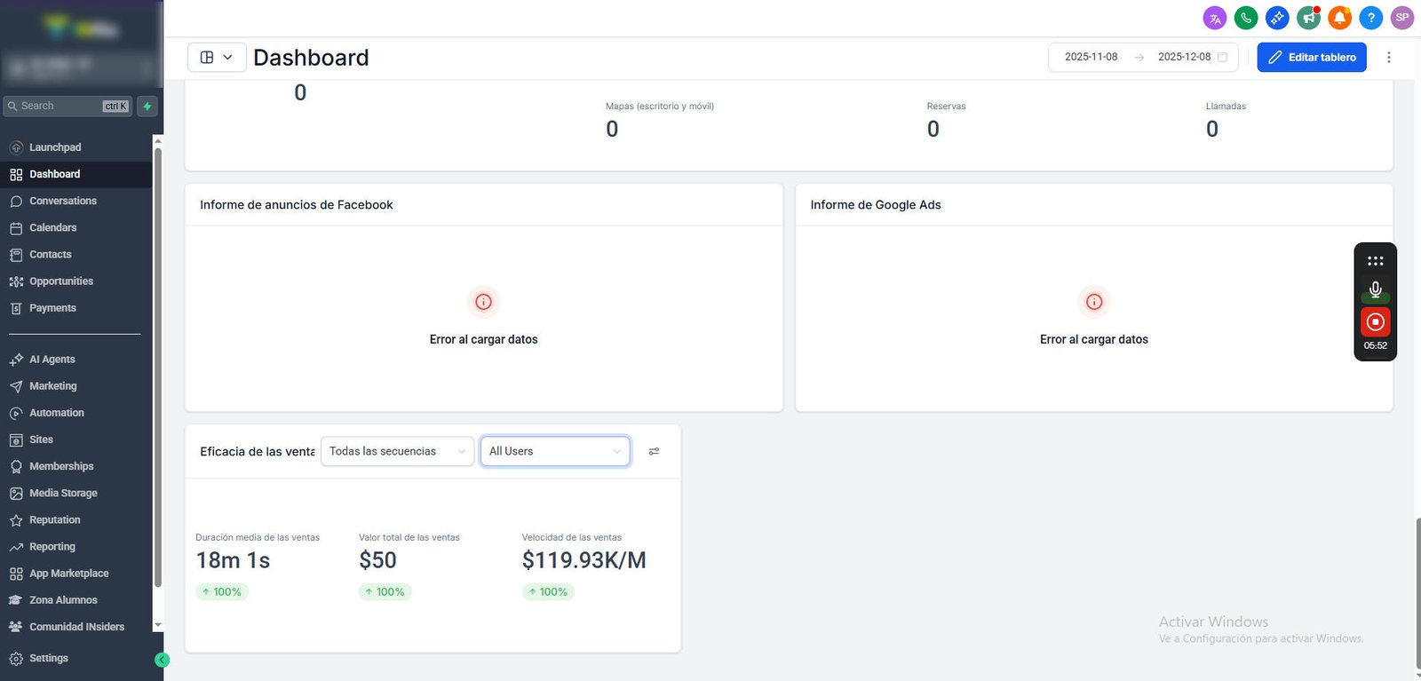Click the start date 2025-11-08 field

pos(1092,57)
